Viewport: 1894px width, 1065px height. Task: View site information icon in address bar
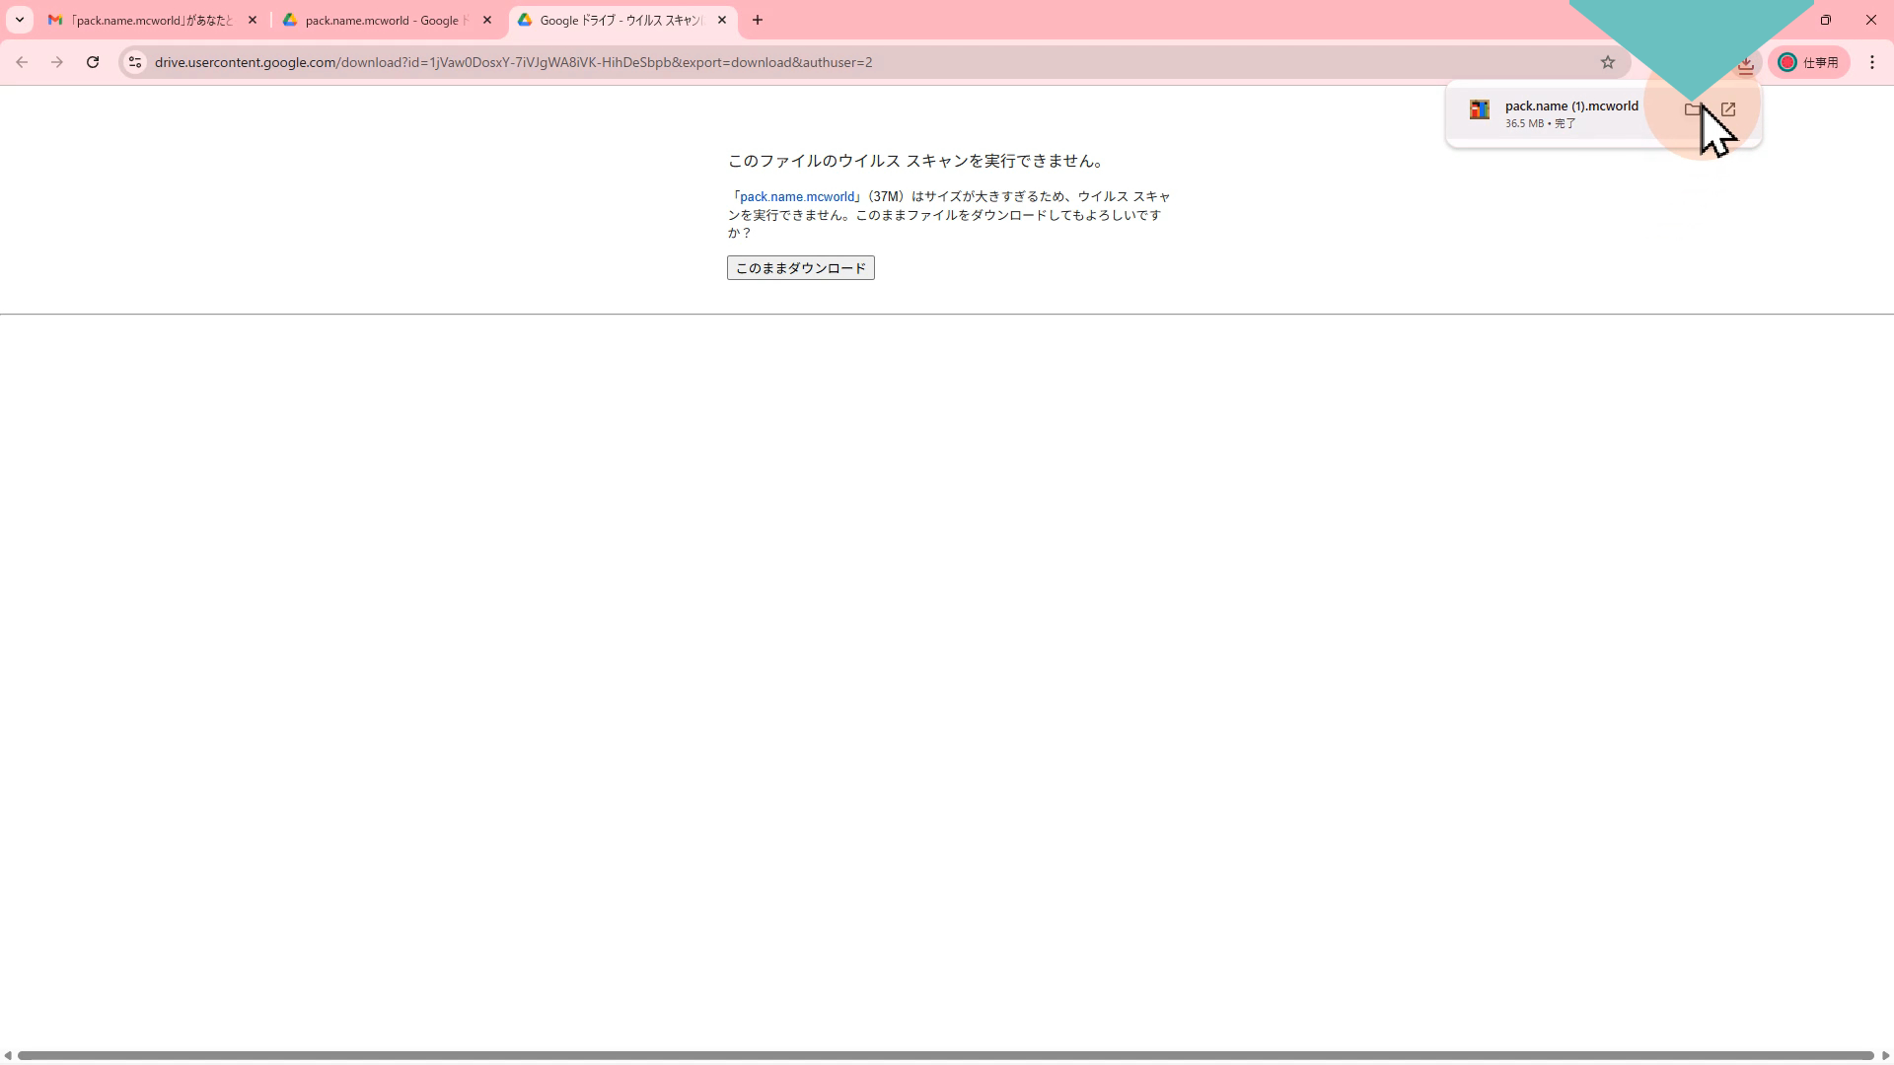135,62
